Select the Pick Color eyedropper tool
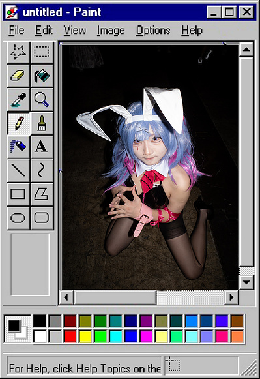Viewport: 260px width, 379px height. pos(18,100)
